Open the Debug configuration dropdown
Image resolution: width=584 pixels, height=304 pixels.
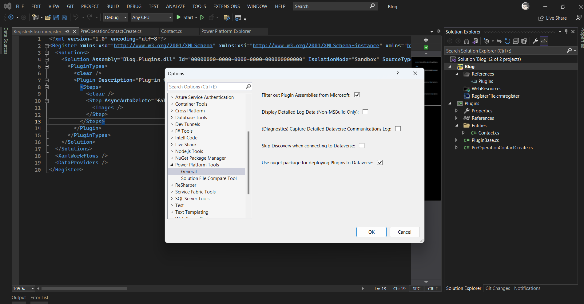coord(116,18)
